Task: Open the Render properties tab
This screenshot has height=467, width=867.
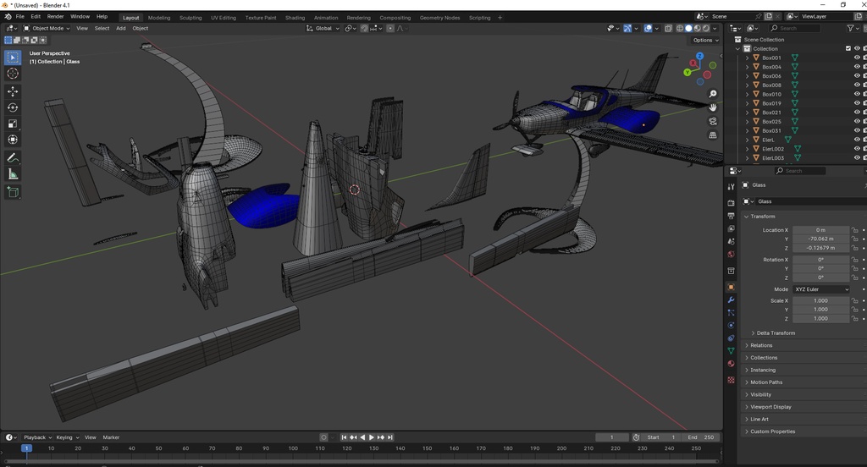Action: 731,202
